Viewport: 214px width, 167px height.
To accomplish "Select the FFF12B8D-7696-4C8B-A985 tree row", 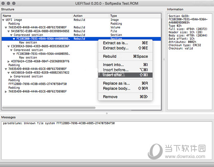I will point(38,84).
